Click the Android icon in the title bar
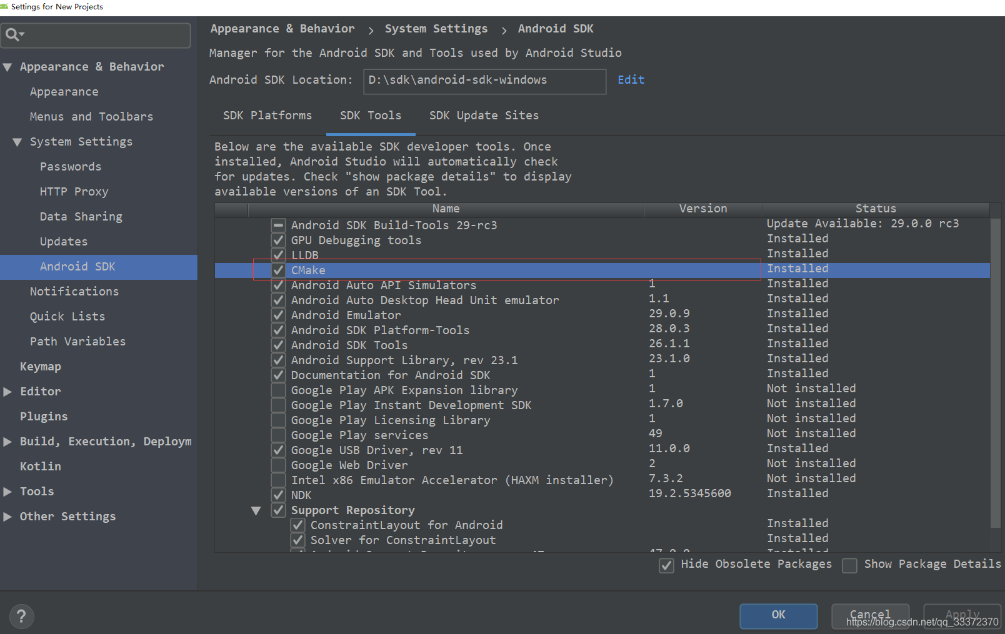The height and width of the screenshot is (634, 1005). coord(4,6)
